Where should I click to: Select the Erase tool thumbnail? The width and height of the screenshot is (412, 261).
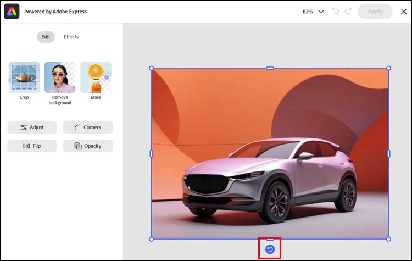96,77
